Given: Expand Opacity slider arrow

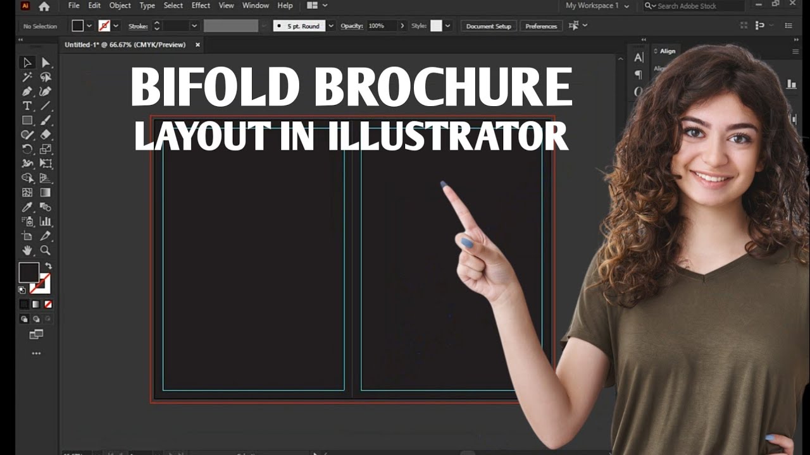Looking at the screenshot, I should (402, 26).
